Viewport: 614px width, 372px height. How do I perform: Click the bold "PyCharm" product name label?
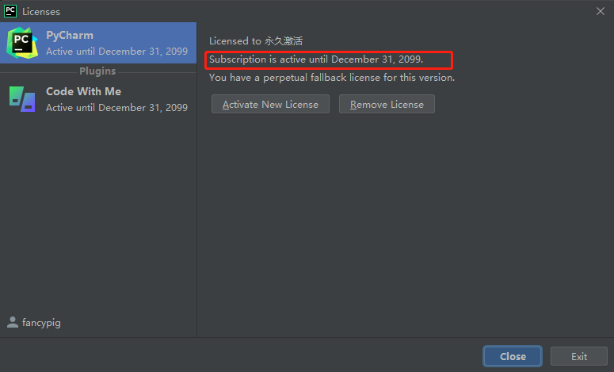[70, 36]
